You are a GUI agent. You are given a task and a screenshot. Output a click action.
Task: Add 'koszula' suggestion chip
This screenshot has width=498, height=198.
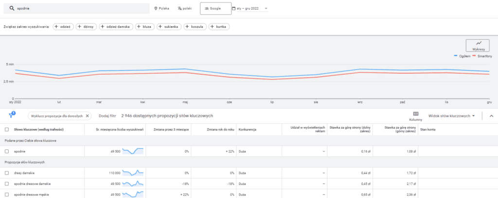click(196, 27)
